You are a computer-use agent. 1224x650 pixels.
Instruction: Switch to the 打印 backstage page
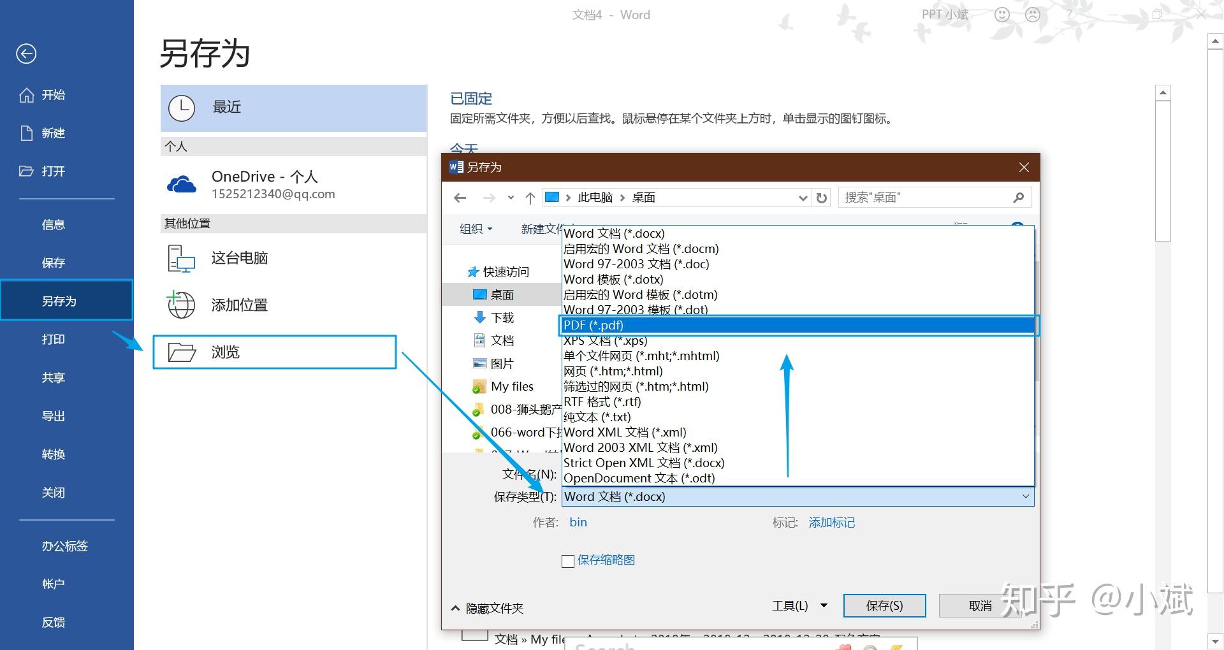tap(54, 339)
